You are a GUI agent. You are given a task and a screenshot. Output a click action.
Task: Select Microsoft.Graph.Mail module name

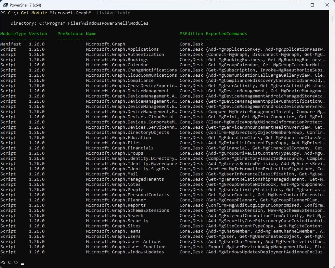tap(112, 174)
